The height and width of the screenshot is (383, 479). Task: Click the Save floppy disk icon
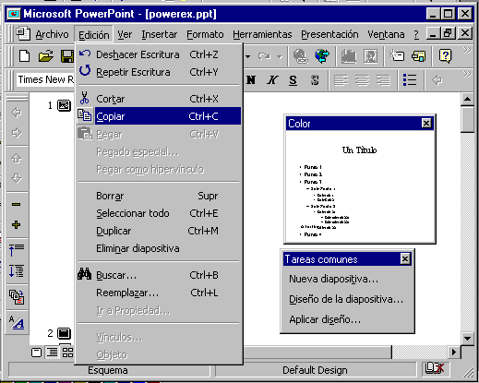tap(67, 56)
